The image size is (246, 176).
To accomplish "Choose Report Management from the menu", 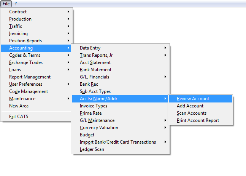I will (x=36, y=77).
